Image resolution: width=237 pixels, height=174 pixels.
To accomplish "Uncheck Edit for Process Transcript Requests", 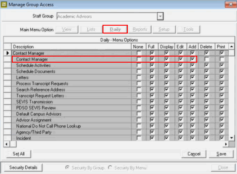I will (180, 84).
